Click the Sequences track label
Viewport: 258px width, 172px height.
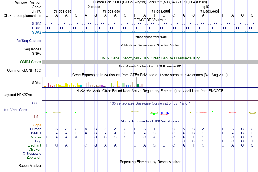coord(32,49)
